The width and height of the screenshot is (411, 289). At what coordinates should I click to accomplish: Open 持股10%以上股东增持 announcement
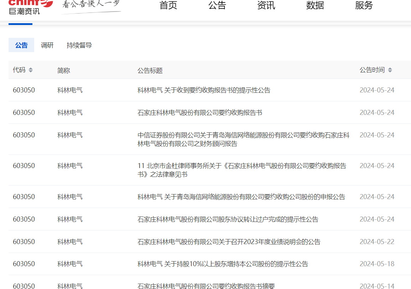(223, 264)
